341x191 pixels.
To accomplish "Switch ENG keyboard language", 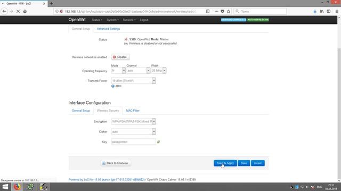I will pos(319,187).
